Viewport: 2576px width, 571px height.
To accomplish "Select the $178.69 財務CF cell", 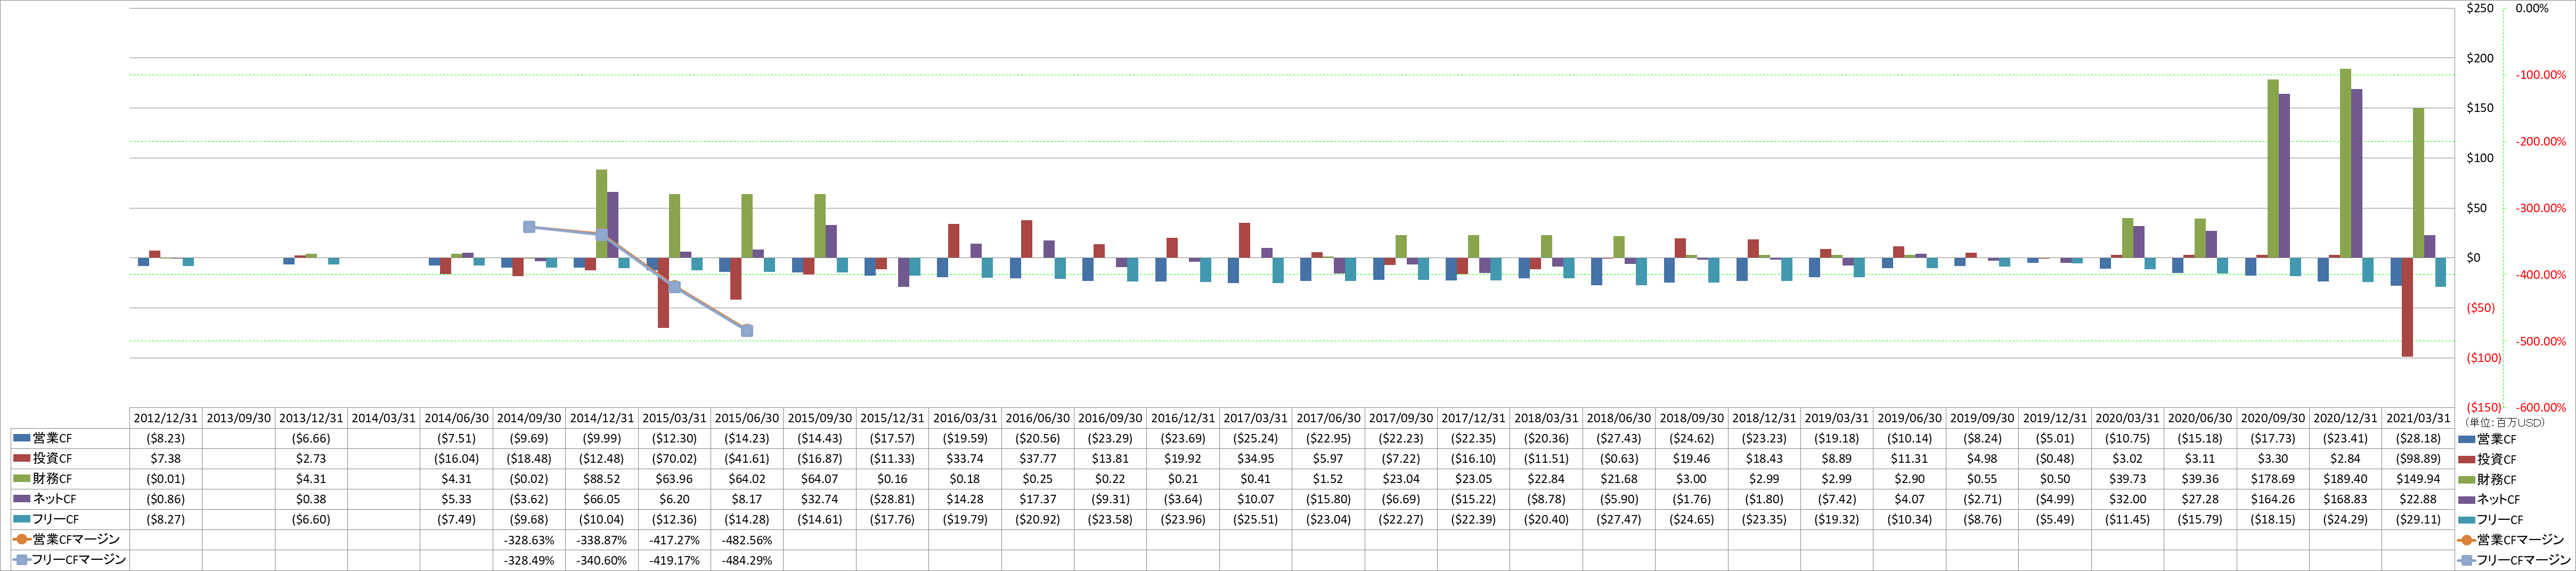I will 2273,479.
